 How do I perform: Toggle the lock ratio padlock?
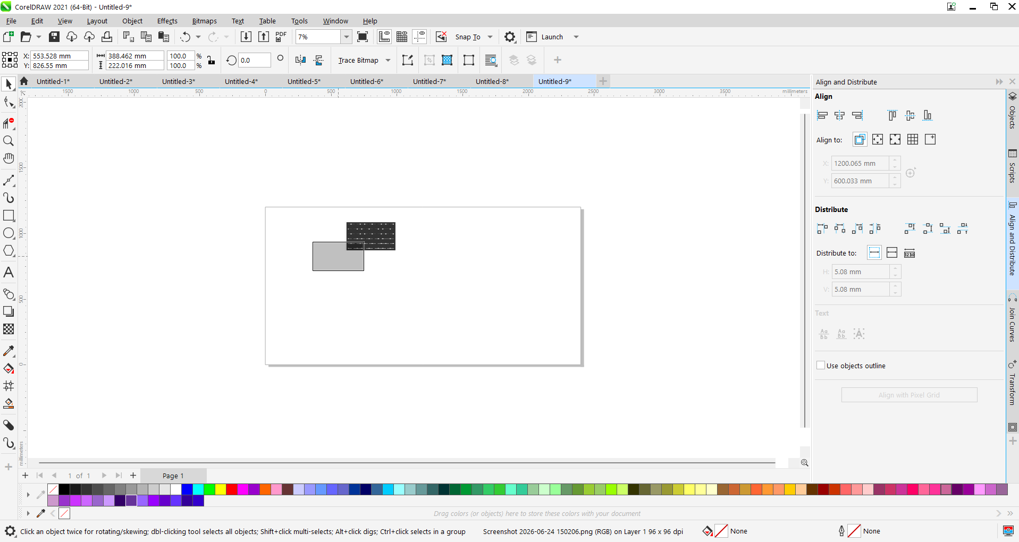coord(211,60)
